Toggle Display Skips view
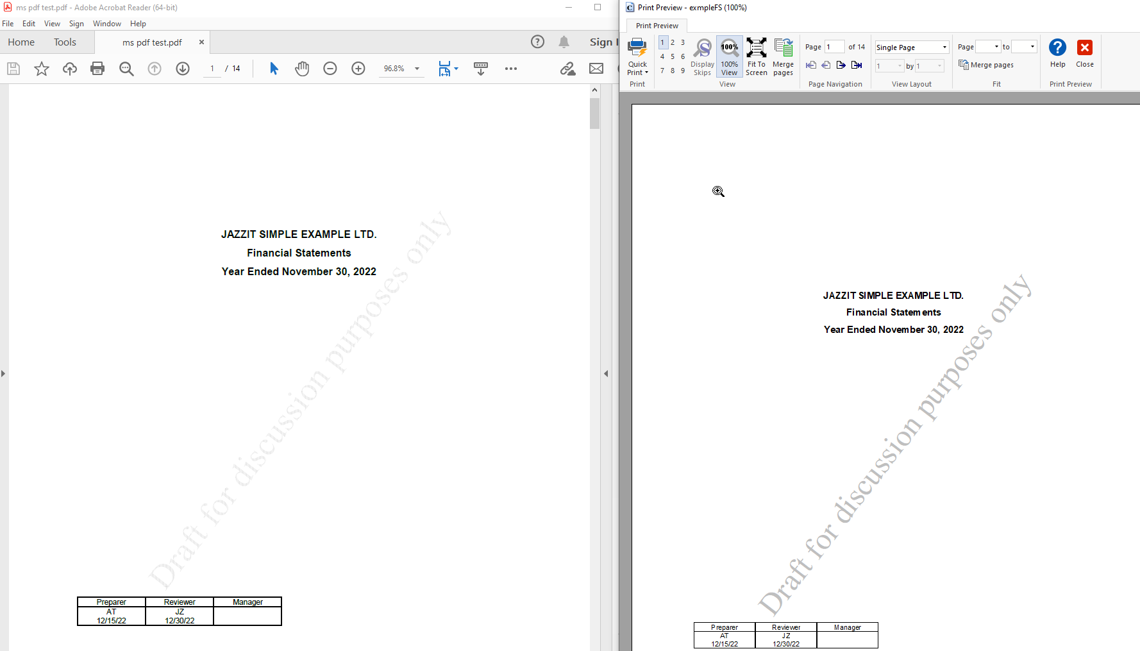The image size is (1140, 651). pos(702,56)
